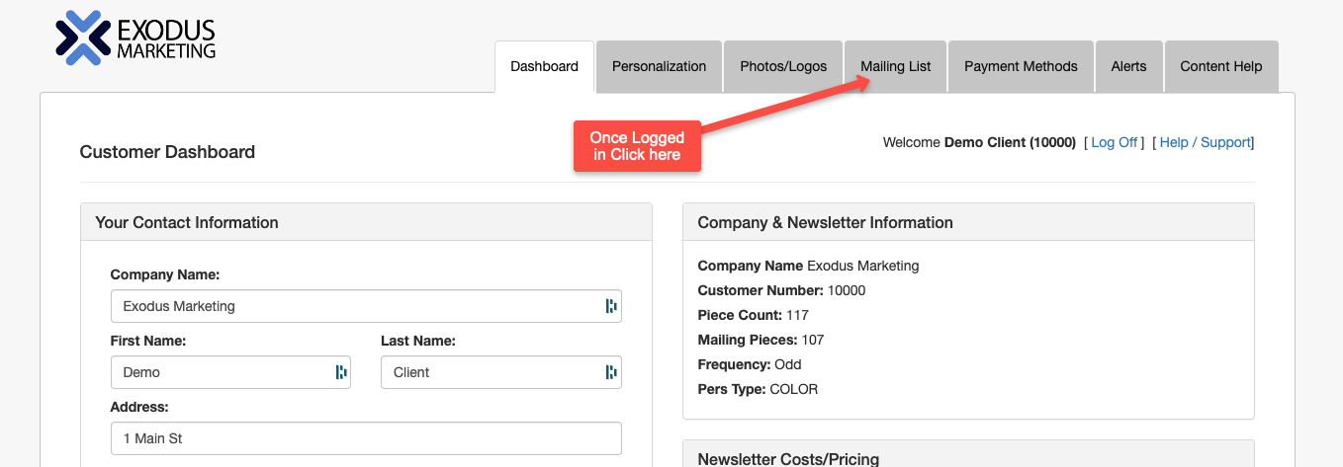The width and height of the screenshot is (1343, 467).
Task: Go to the Payment Methods tab
Action: click(x=1021, y=67)
